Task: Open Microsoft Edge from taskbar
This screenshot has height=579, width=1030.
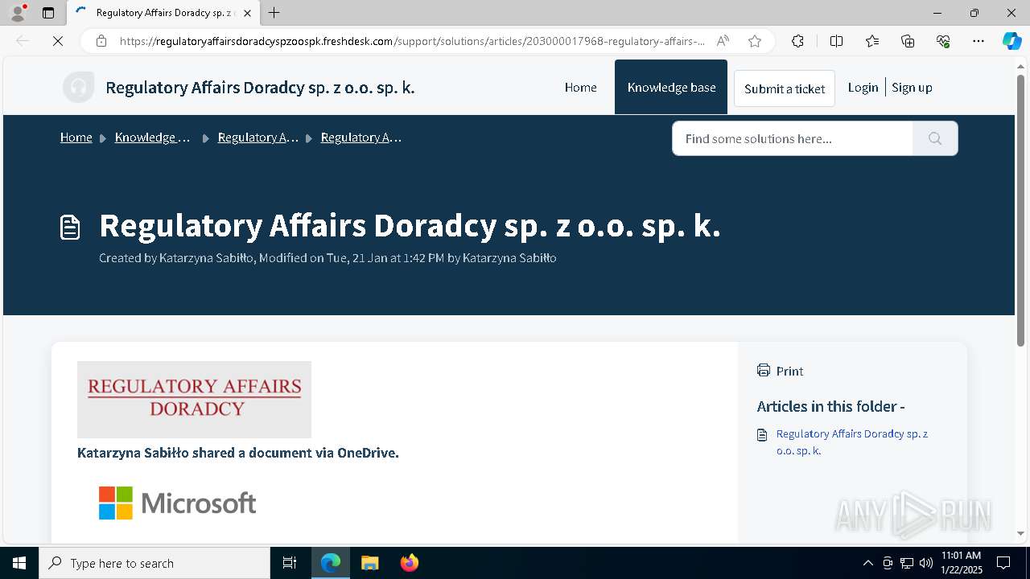Action: (331, 563)
